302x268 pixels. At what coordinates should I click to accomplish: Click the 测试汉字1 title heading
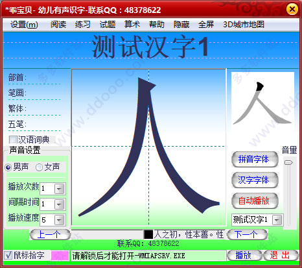tap(150, 47)
